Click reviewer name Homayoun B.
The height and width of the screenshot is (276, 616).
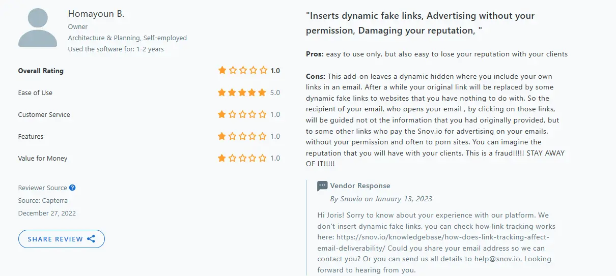tap(96, 14)
